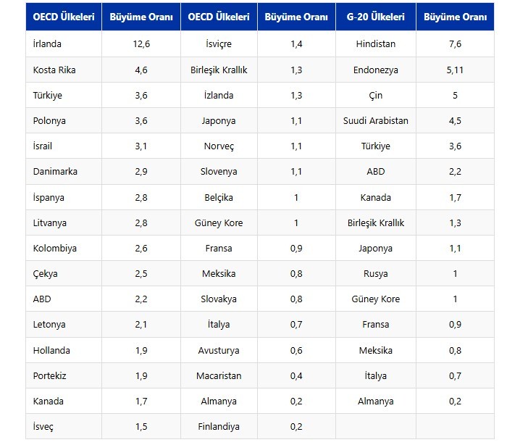
Task: Select Endonezya's growth value 5,11
Action: (455, 70)
